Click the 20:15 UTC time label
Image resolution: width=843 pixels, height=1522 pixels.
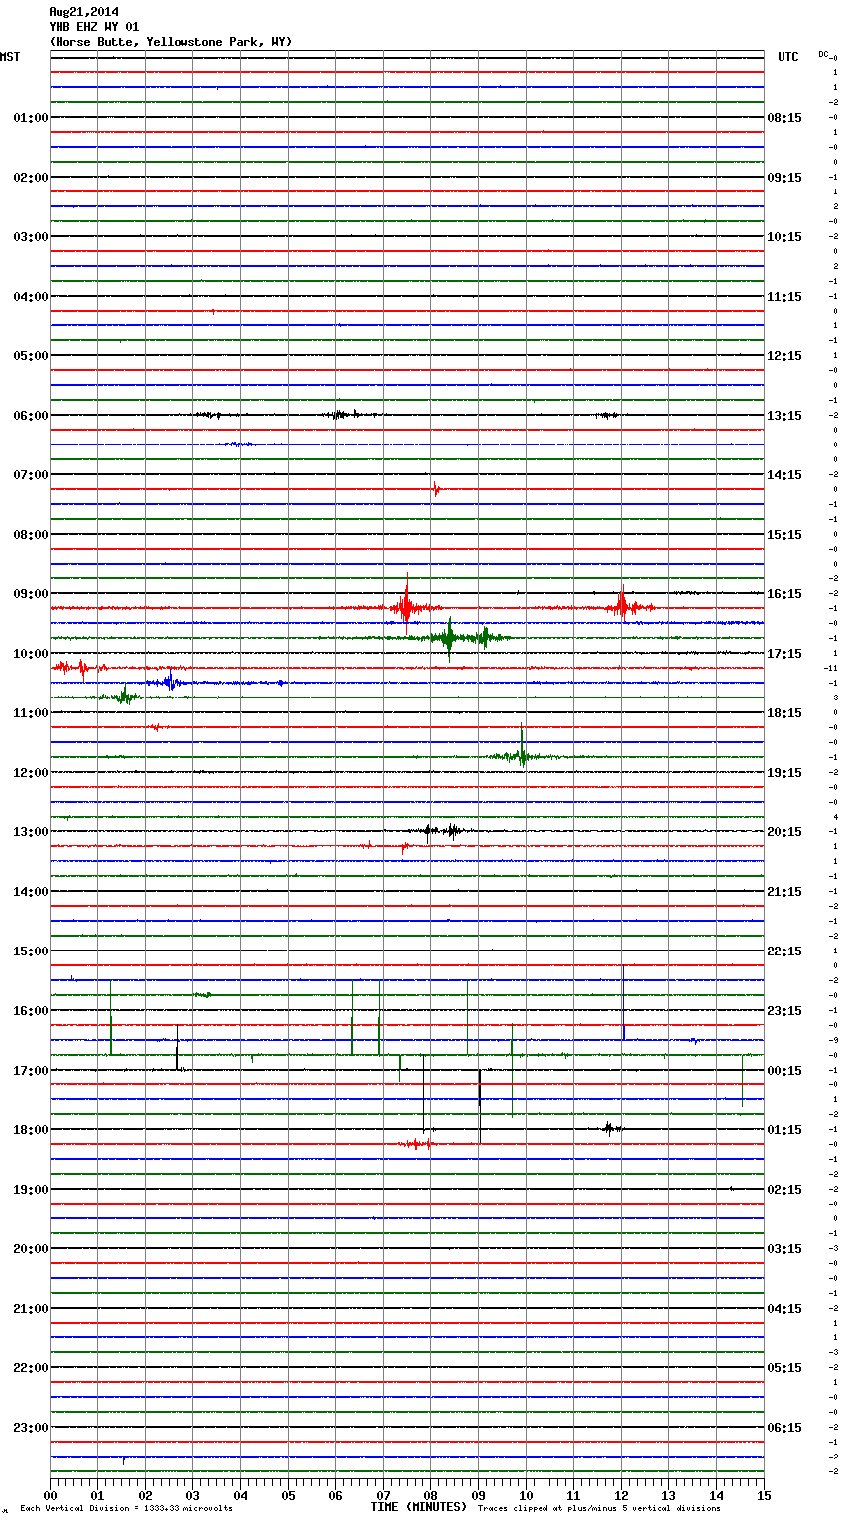tap(784, 832)
